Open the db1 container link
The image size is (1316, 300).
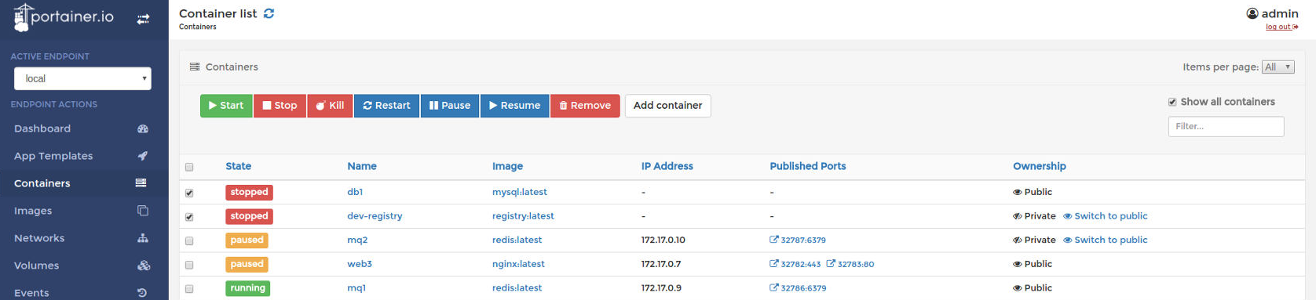(x=355, y=192)
